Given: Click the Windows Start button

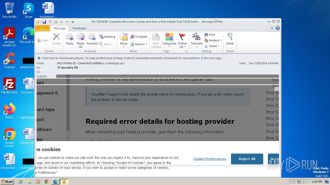Looking at the screenshot, I should pyautogui.click(x=7, y=181).
